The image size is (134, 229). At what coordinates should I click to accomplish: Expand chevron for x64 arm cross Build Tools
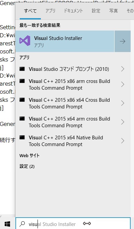[x=123, y=122]
